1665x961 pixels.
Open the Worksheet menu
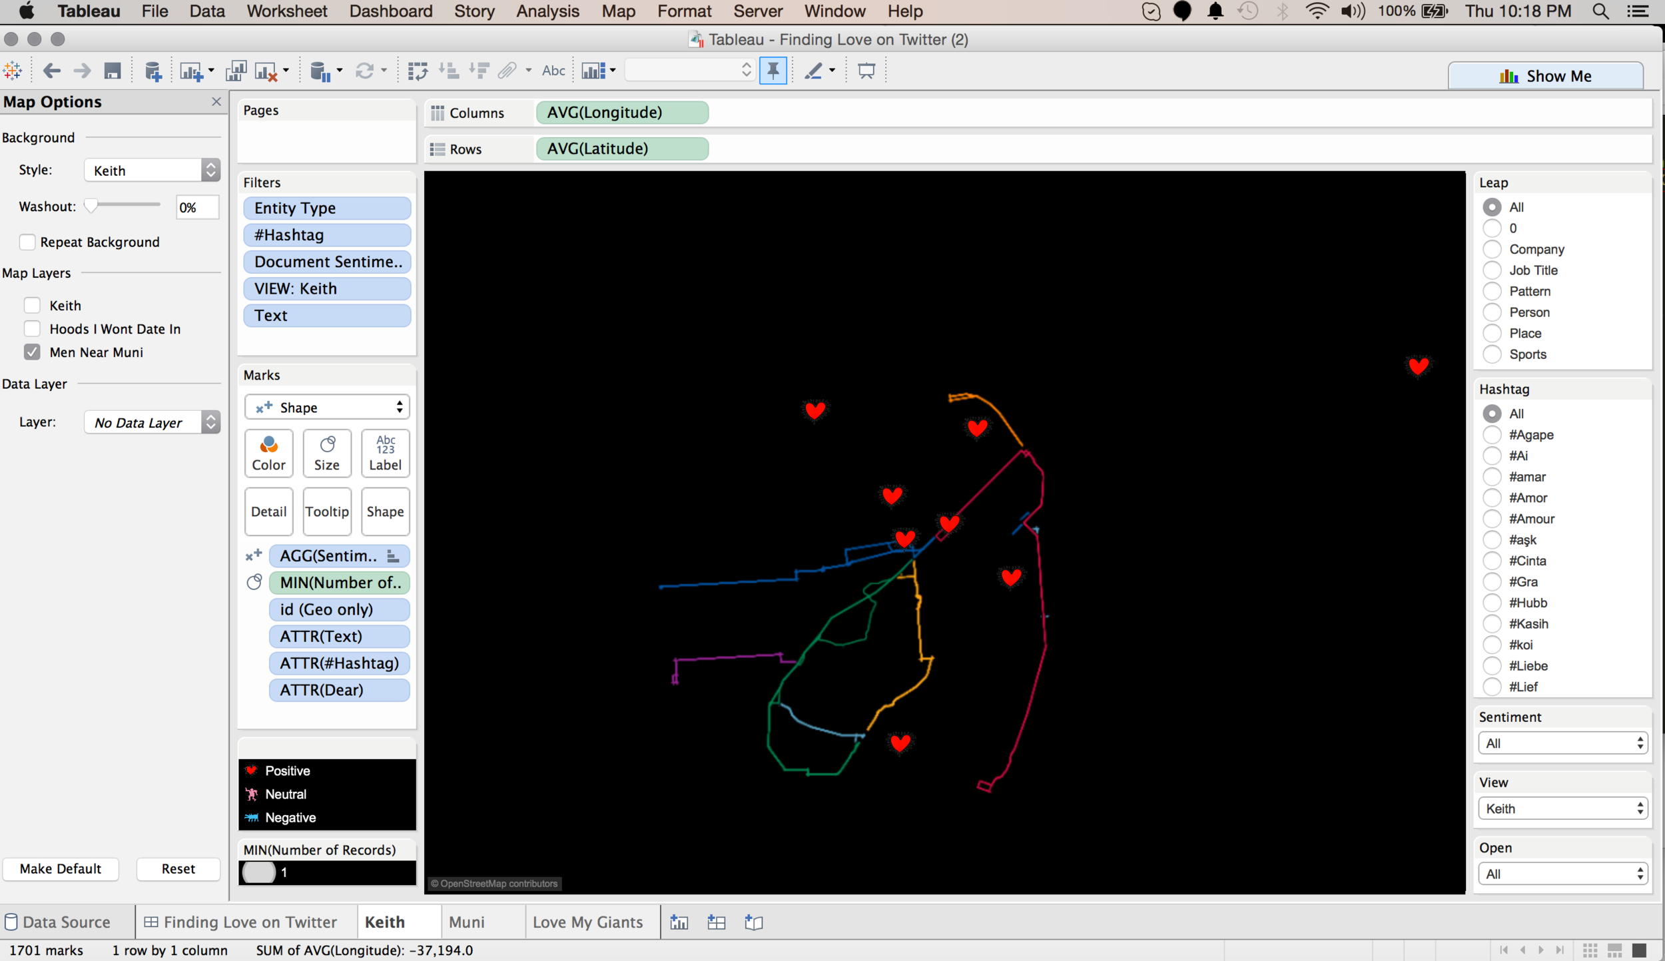286,11
